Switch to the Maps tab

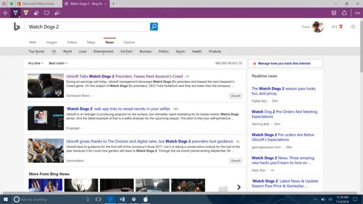[91, 42]
